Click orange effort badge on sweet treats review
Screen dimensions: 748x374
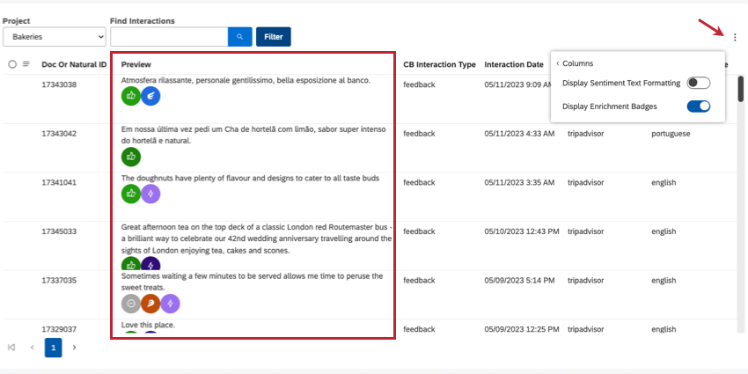coord(150,304)
